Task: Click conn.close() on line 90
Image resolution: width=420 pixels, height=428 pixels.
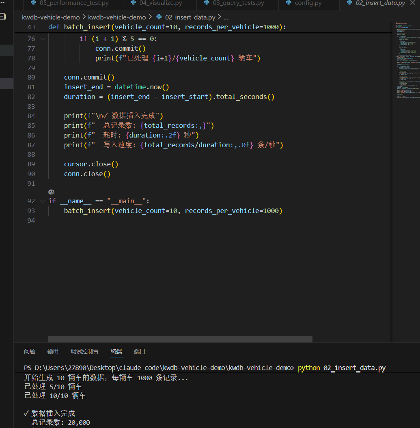Action: coord(87,174)
